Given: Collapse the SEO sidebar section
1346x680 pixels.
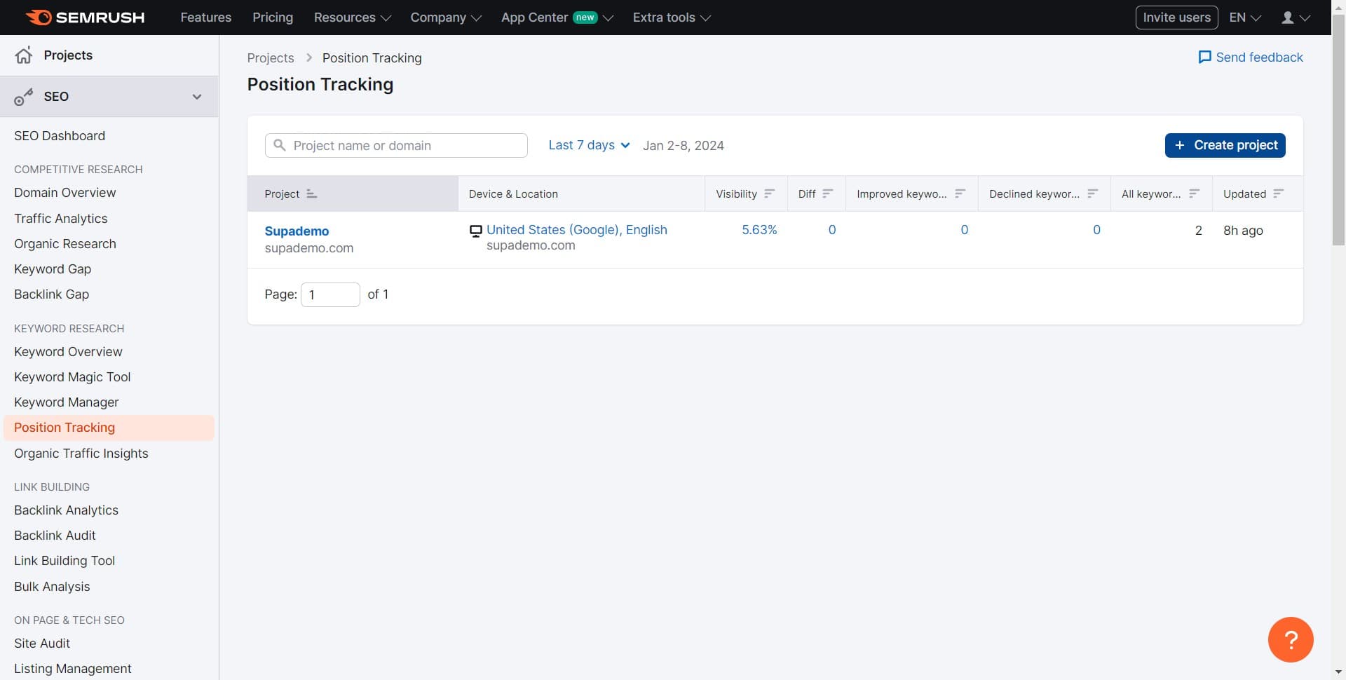Looking at the screenshot, I should click(197, 97).
